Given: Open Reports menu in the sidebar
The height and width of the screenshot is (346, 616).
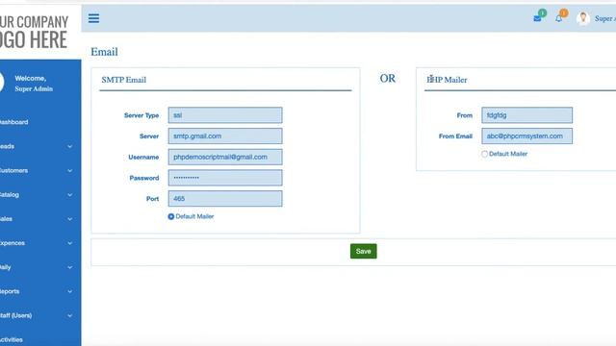Looking at the screenshot, I should point(10,291).
